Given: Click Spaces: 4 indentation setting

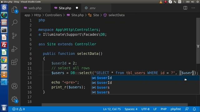Looking at the screenshot, I should [131, 109].
